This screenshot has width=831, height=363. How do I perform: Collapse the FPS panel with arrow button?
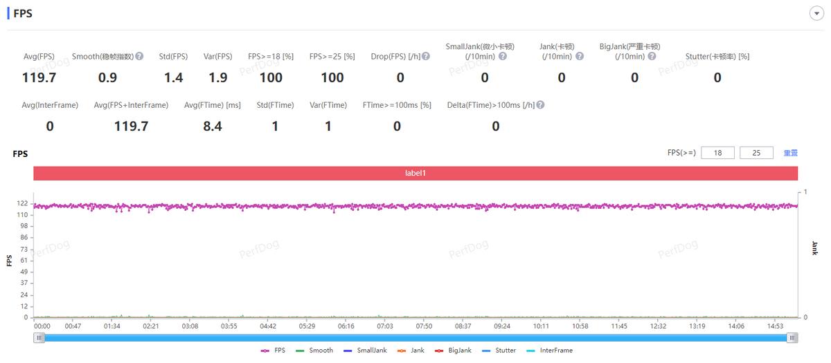point(816,14)
